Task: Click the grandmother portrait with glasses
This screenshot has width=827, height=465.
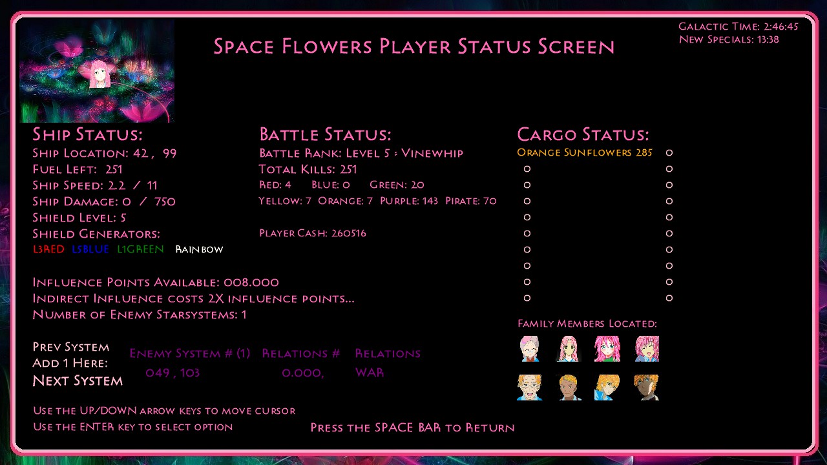Action: pyautogui.click(x=530, y=349)
